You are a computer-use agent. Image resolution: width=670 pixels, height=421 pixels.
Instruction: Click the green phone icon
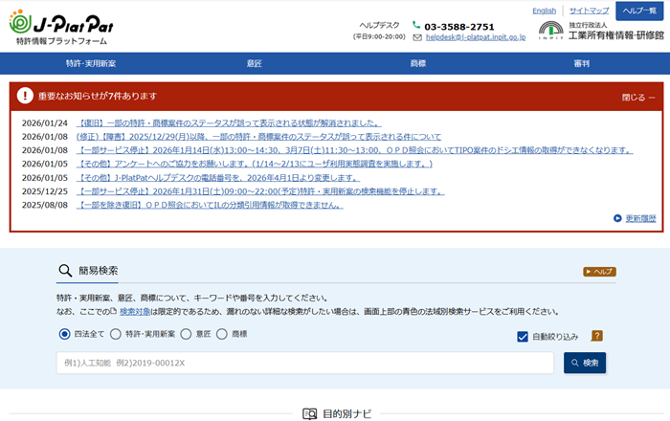tap(416, 25)
